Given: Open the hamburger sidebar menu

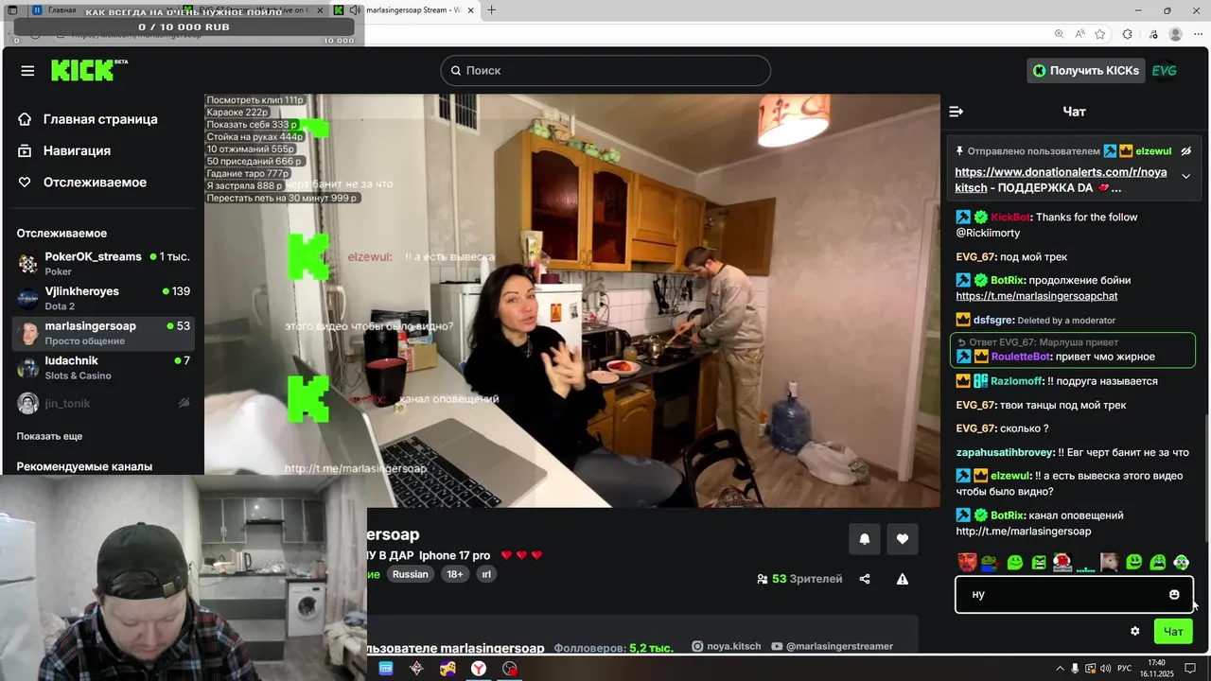Looking at the screenshot, I should [x=27, y=71].
